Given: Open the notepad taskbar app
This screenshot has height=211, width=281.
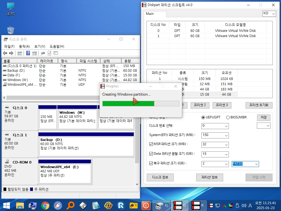Looking at the screenshot, I should click(96, 206).
